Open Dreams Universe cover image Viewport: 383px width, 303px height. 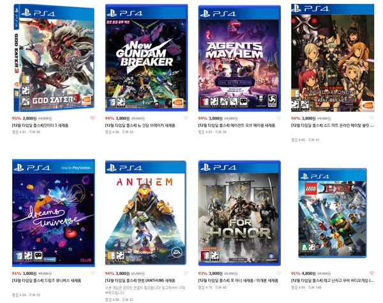pyautogui.click(x=54, y=213)
